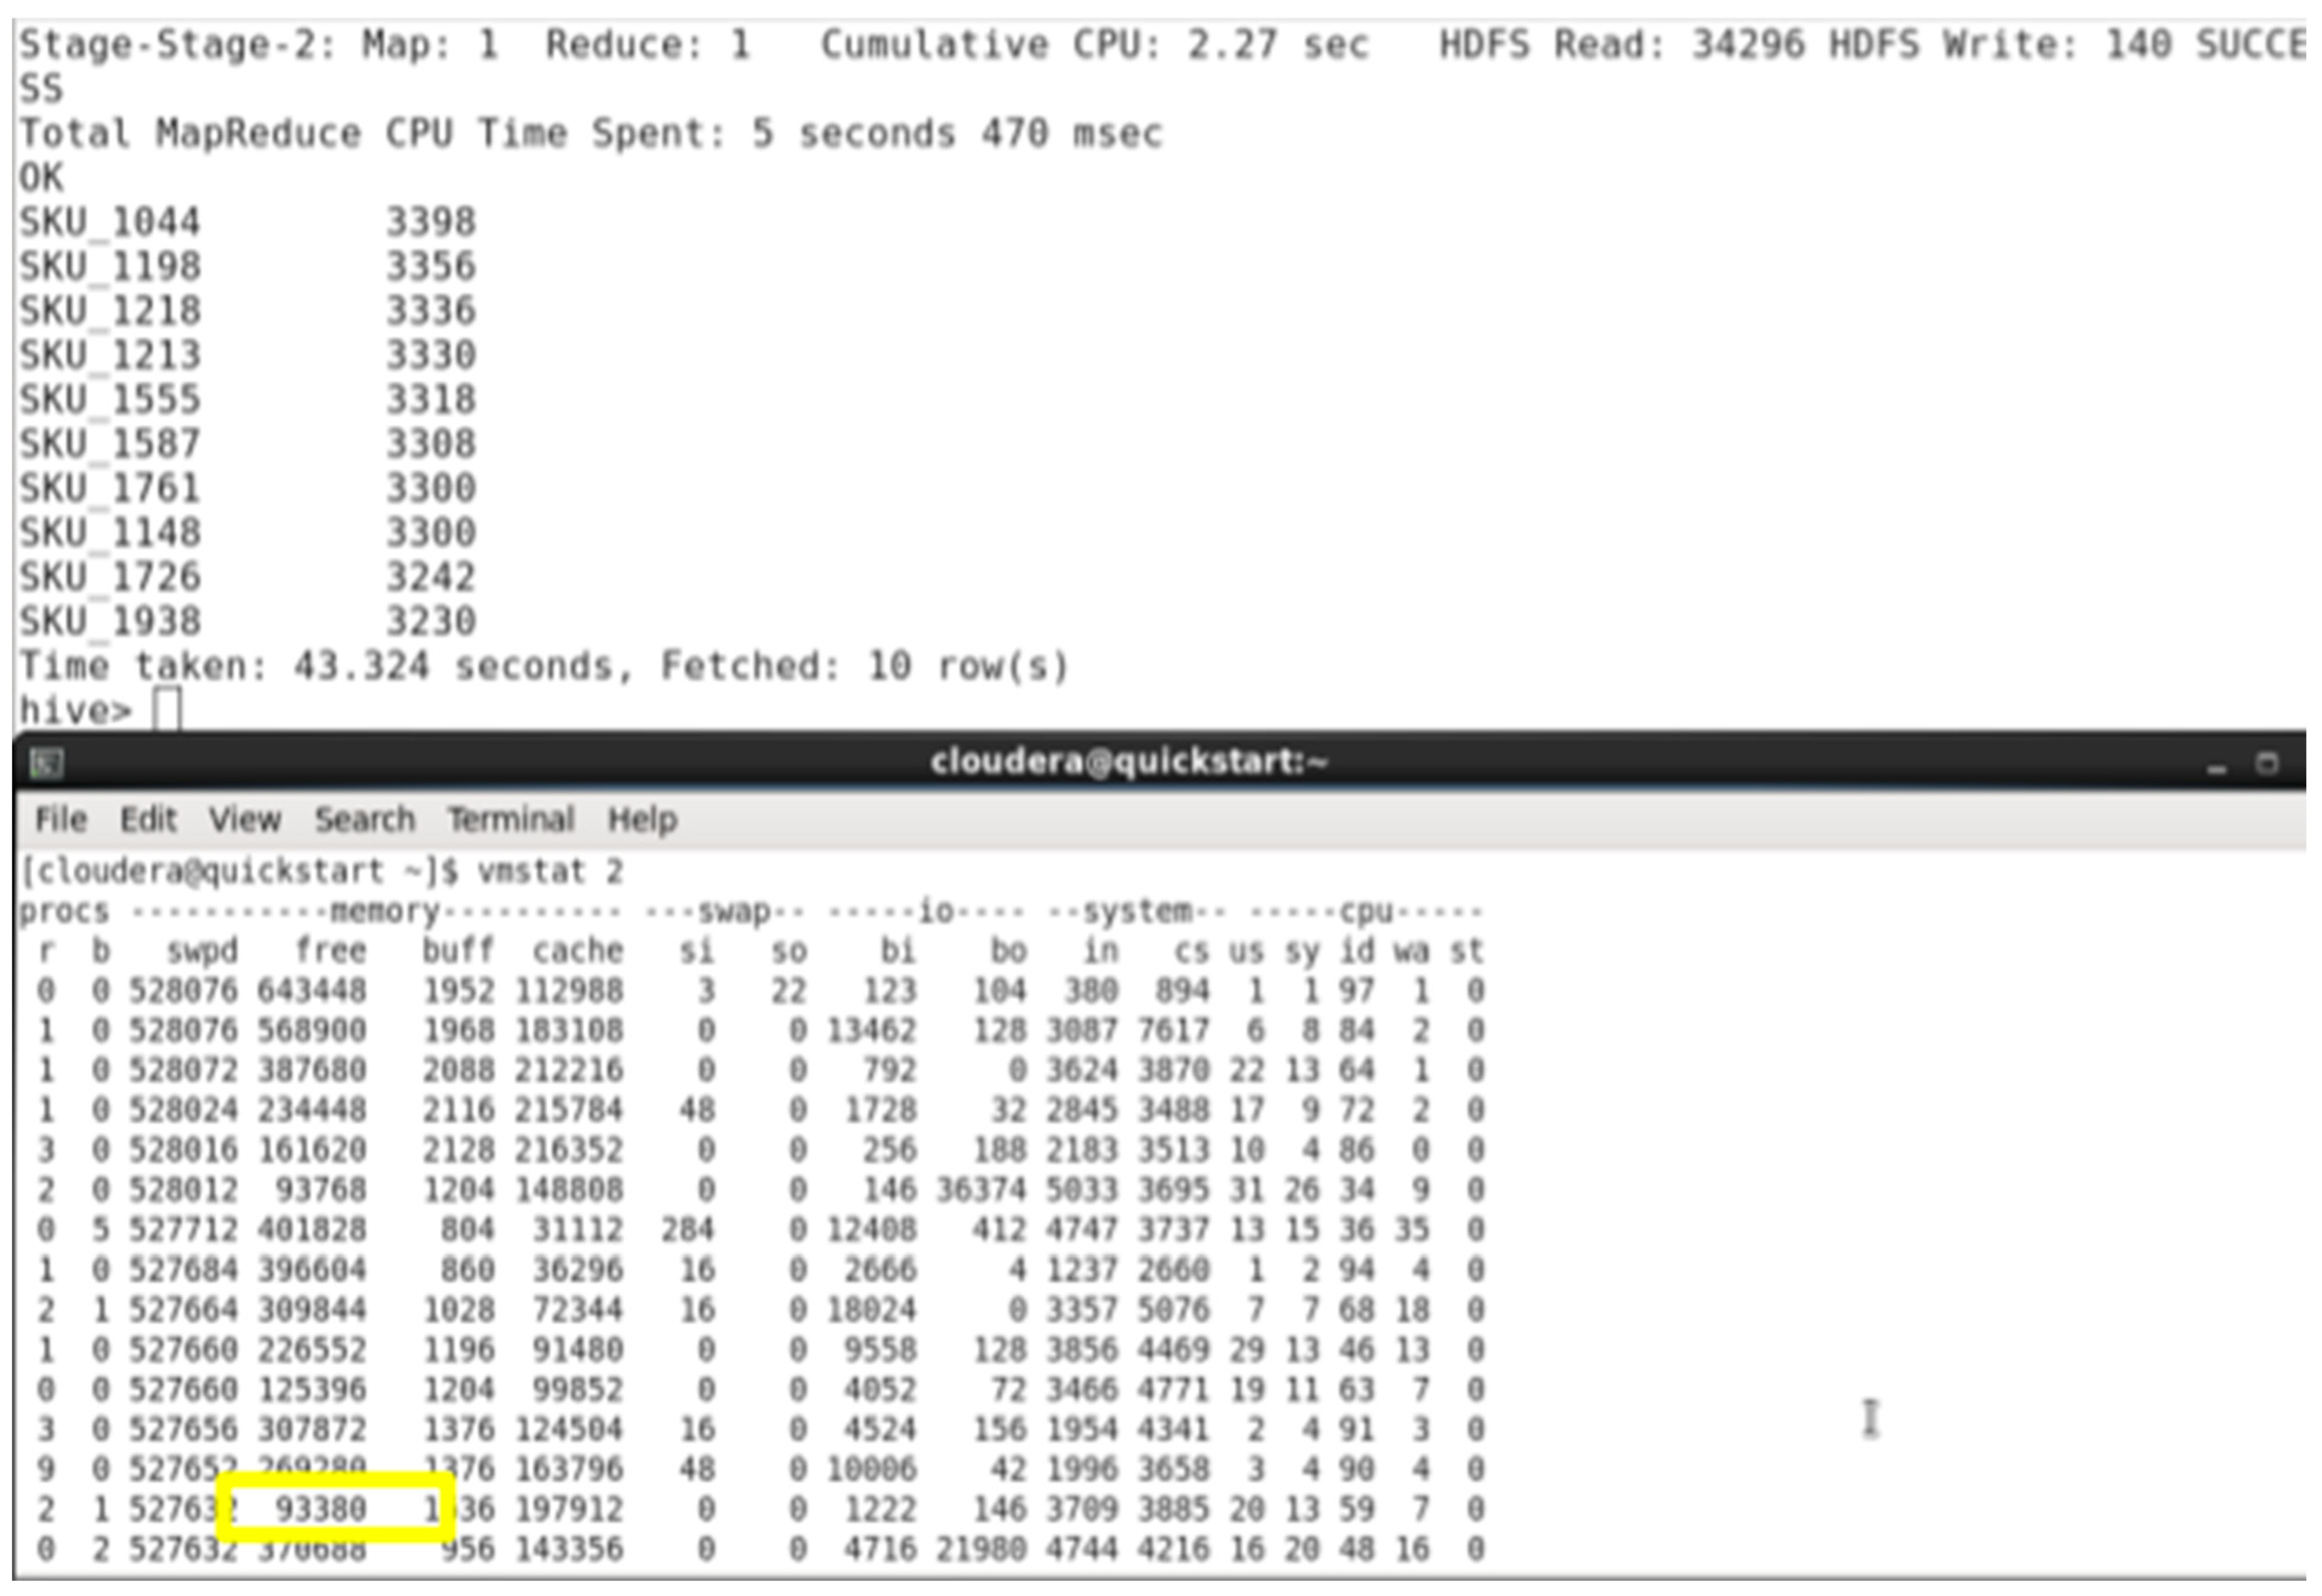Screen dimensions: 2322x1596
Task: Click the Time taken 43.324 seconds line
Action: pyautogui.click(x=544, y=666)
